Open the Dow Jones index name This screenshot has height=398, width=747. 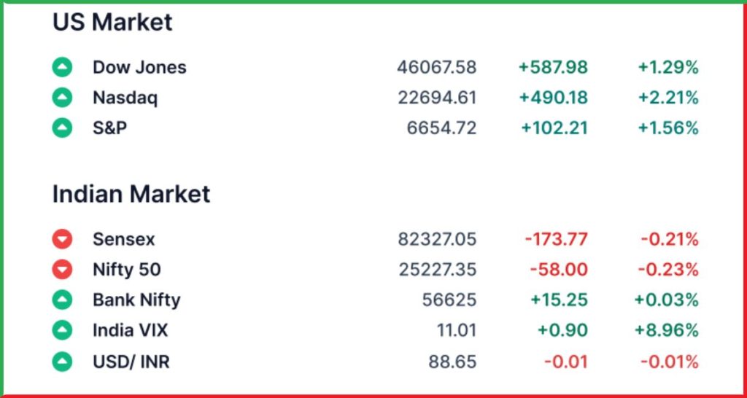(139, 67)
